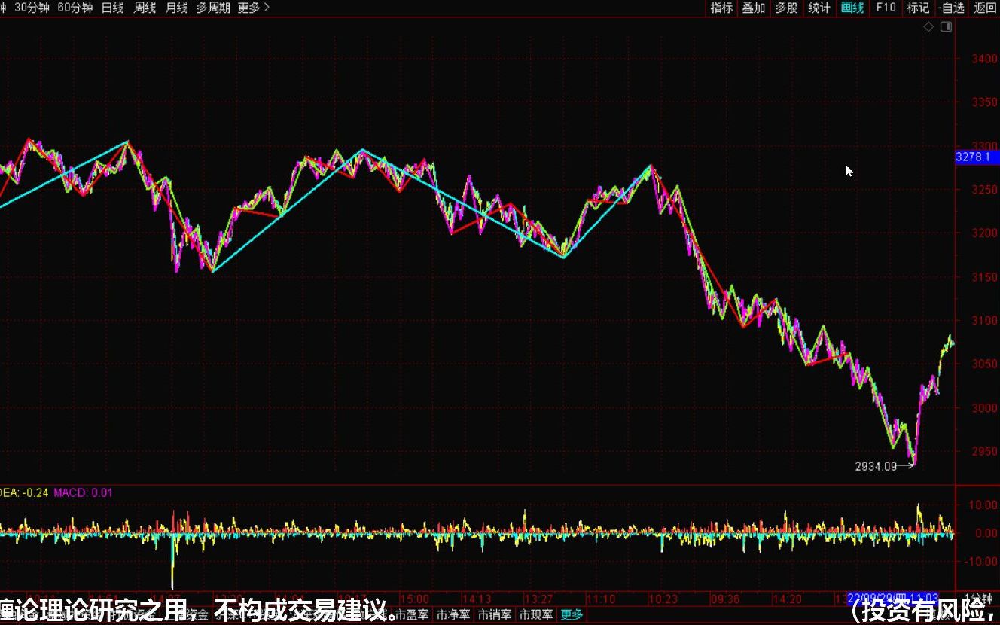Click the MACD: 0.01 indicator value
Screen dimensions: 1000x625
[x=83, y=492]
